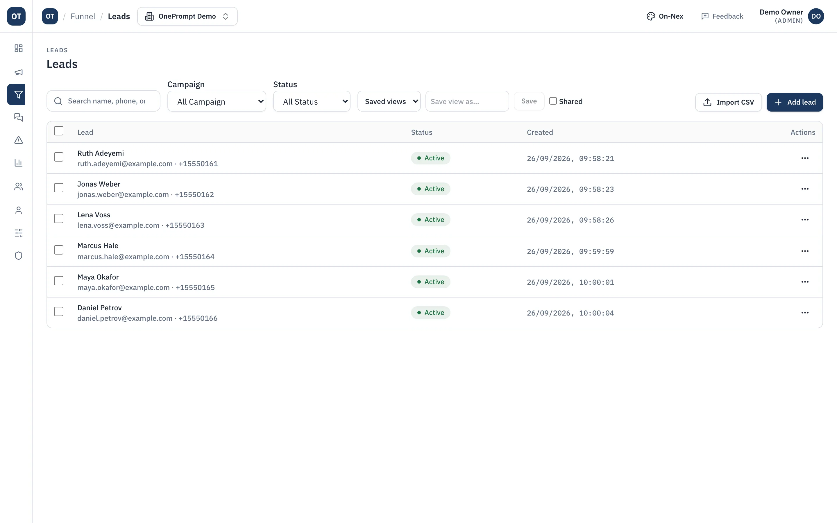Click the Import CSV button
Image resolution: width=837 pixels, height=523 pixels.
coord(728,102)
